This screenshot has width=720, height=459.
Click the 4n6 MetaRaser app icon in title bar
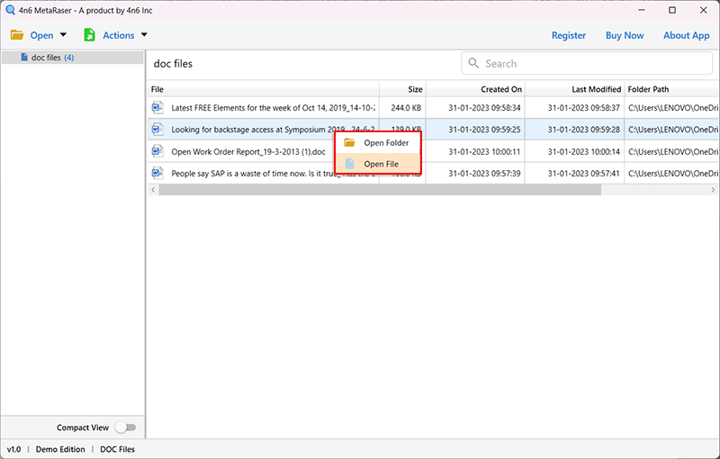(x=10, y=10)
